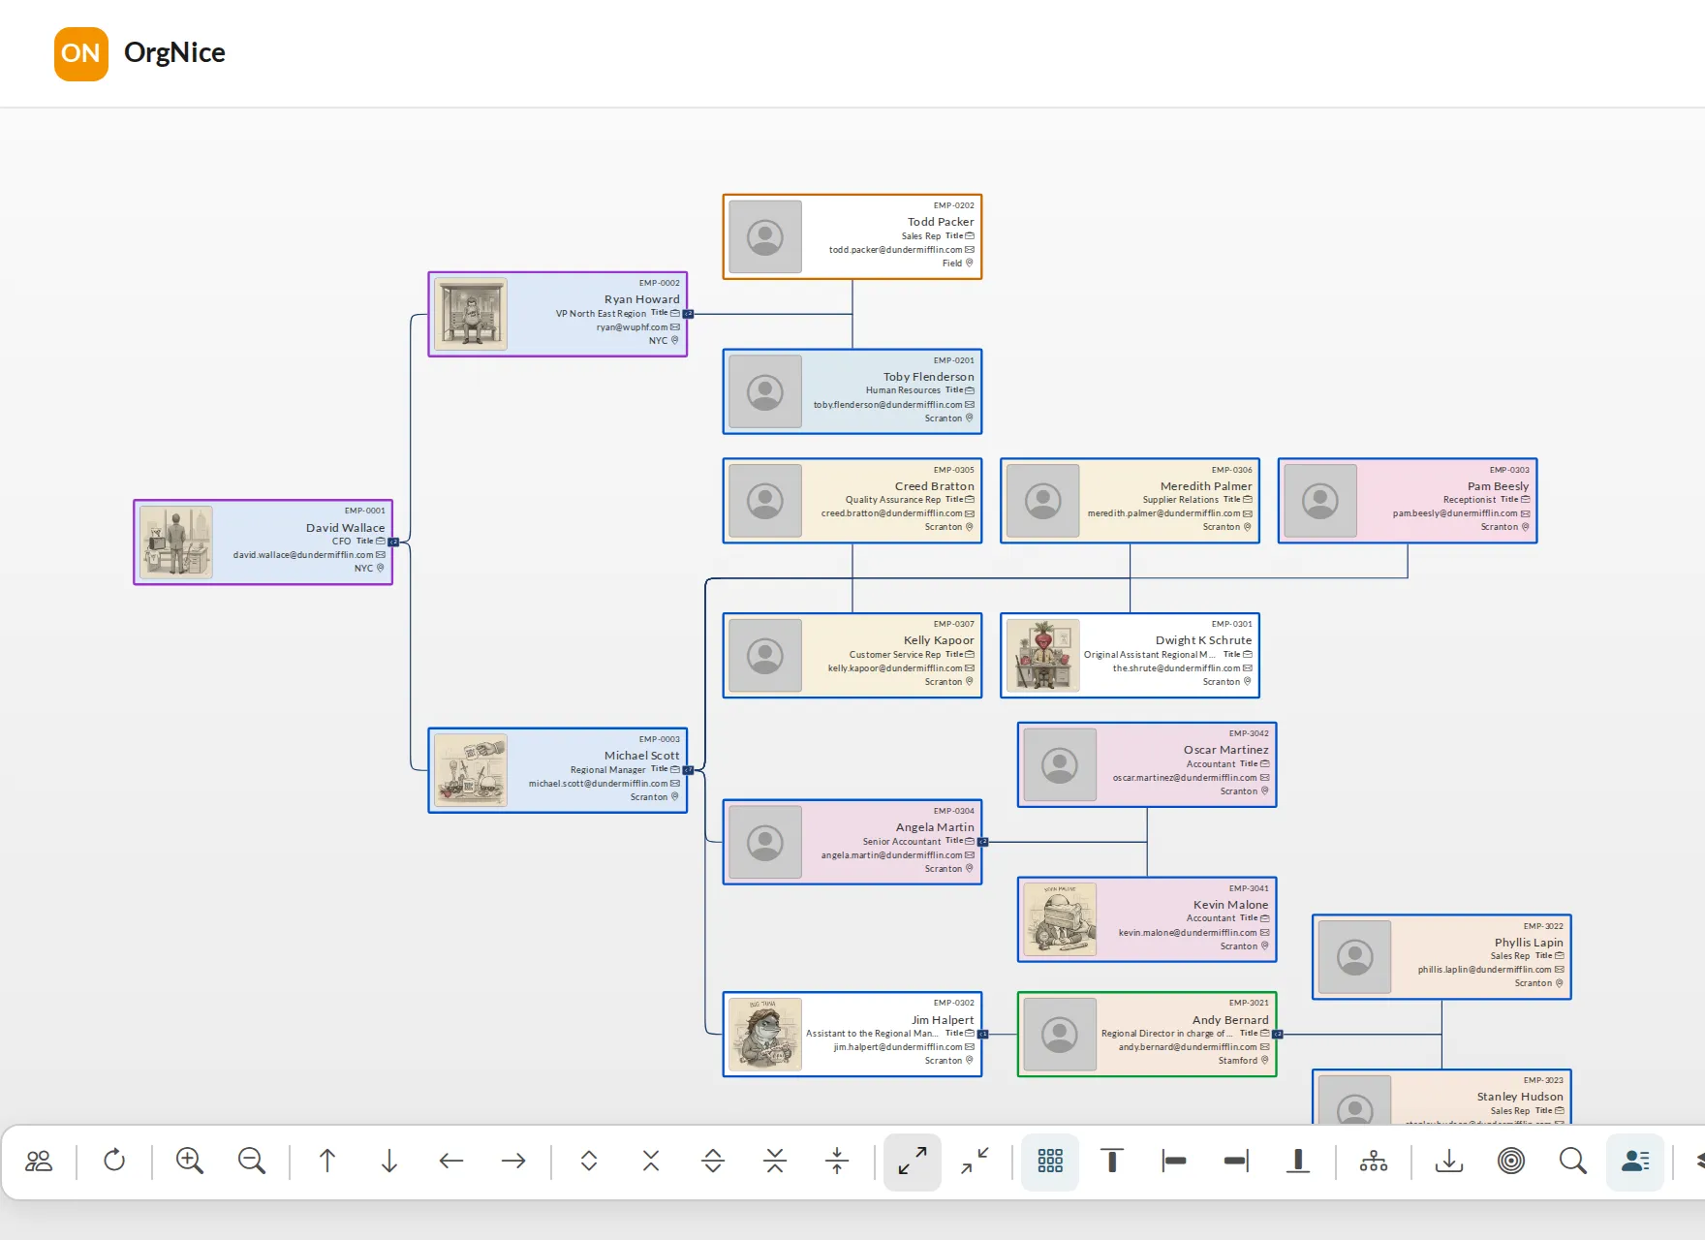Click EMP-3022 ID on Phyllis Lapin card

click(1543, 926)
